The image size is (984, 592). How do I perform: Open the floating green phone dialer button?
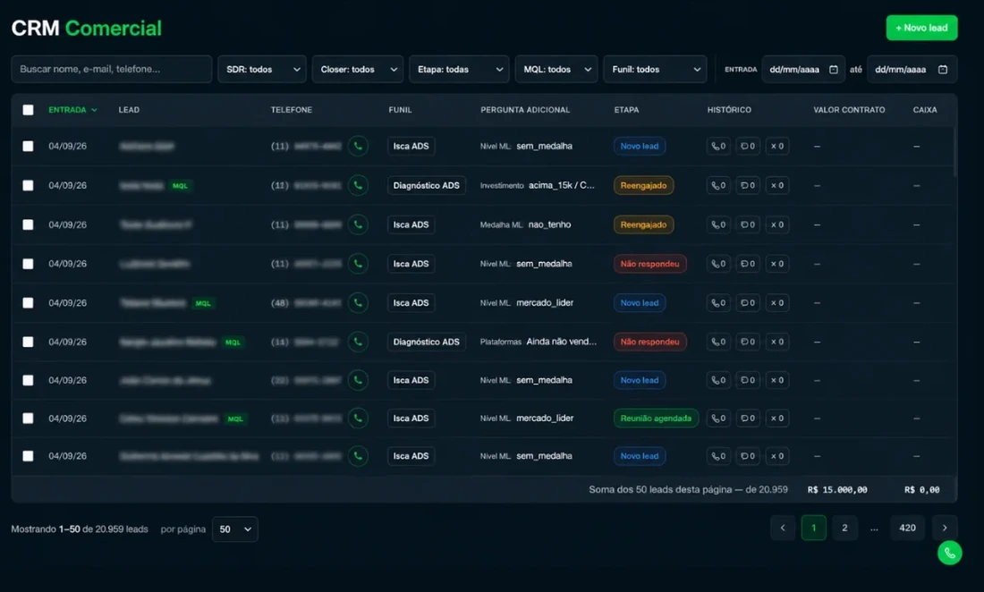click(949, 554)
